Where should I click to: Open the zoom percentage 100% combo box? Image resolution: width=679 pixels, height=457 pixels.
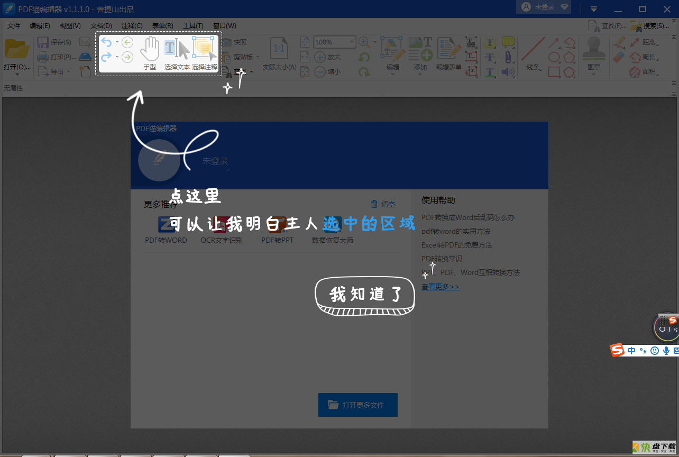[335, 42]
